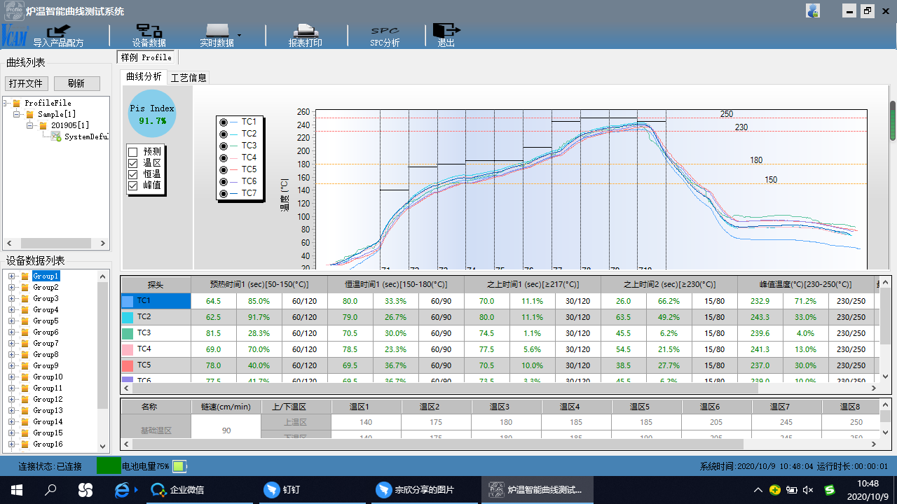Toggle the TC3 legend radio button
This screenshot has height=504, width=897.
(x=224, y=146)
